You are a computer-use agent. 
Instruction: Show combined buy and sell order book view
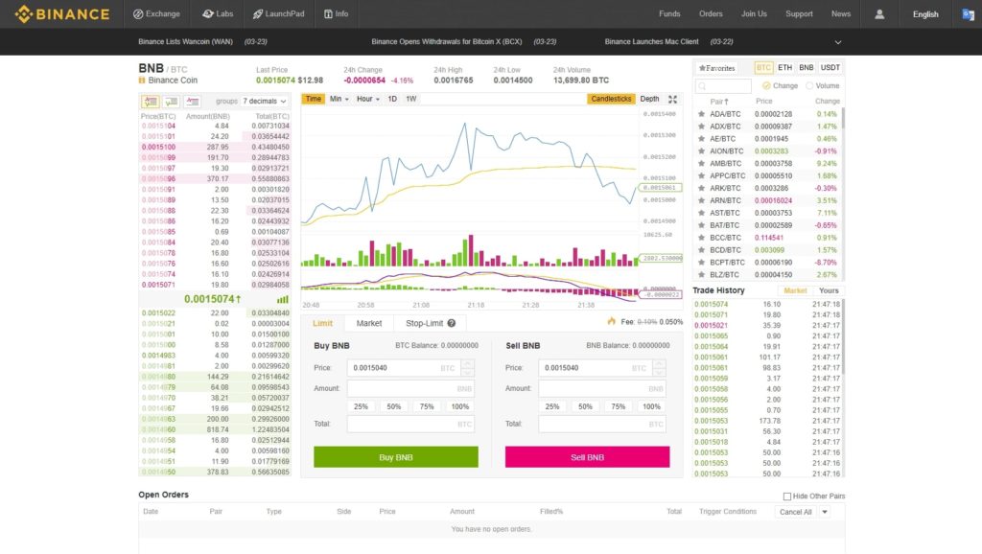(151, 102)
